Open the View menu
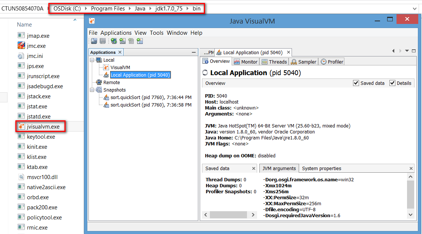422x234 pixels. [141, 33]
